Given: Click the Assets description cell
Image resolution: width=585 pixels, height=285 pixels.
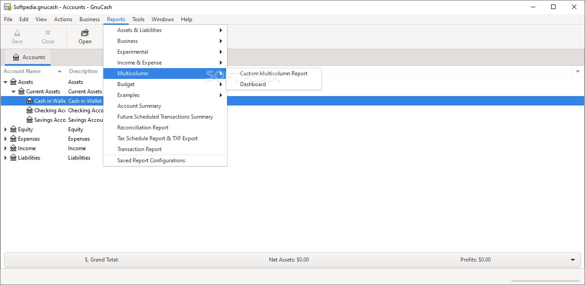Looking at the screenshot, I should pyautogui.click(x=75, y=82).
